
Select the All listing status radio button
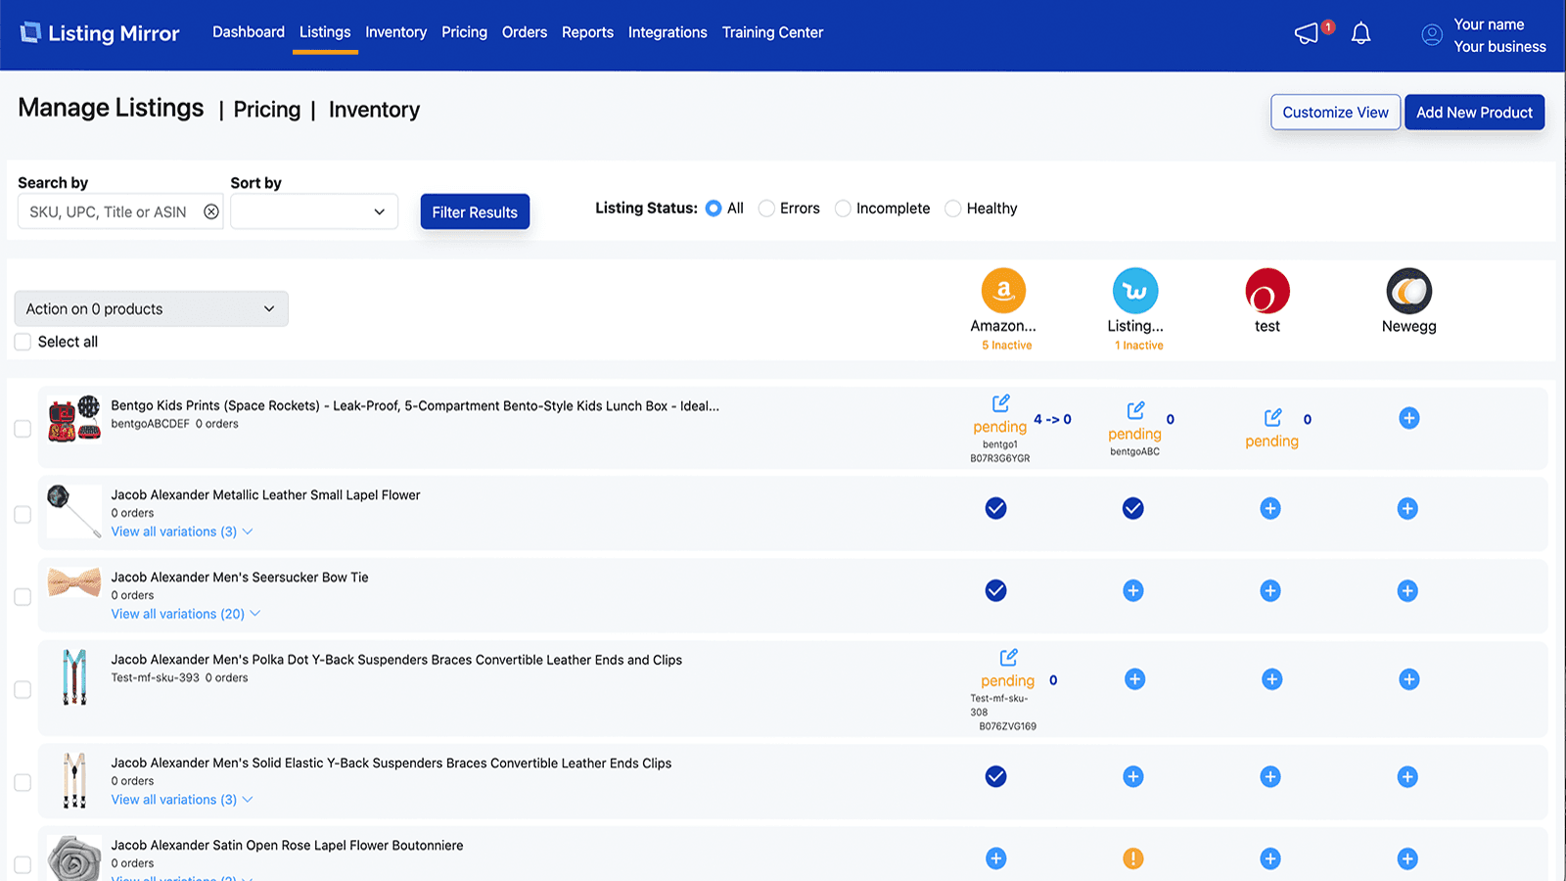point(714,208)
